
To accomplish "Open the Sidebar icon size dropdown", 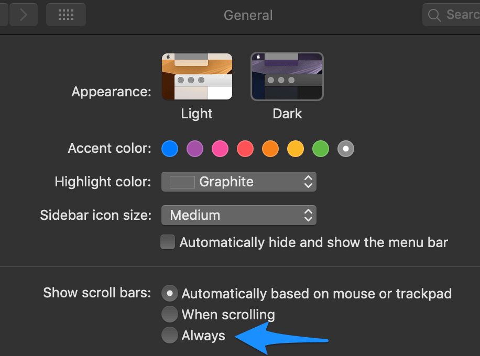I will pos(238,215).
